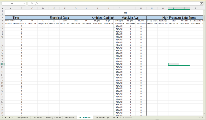Image resolution: width=206 pixels, height=120 pixels.
Task: Jump to the first sheet tab arrow
Action: click(x=2, y=117)
